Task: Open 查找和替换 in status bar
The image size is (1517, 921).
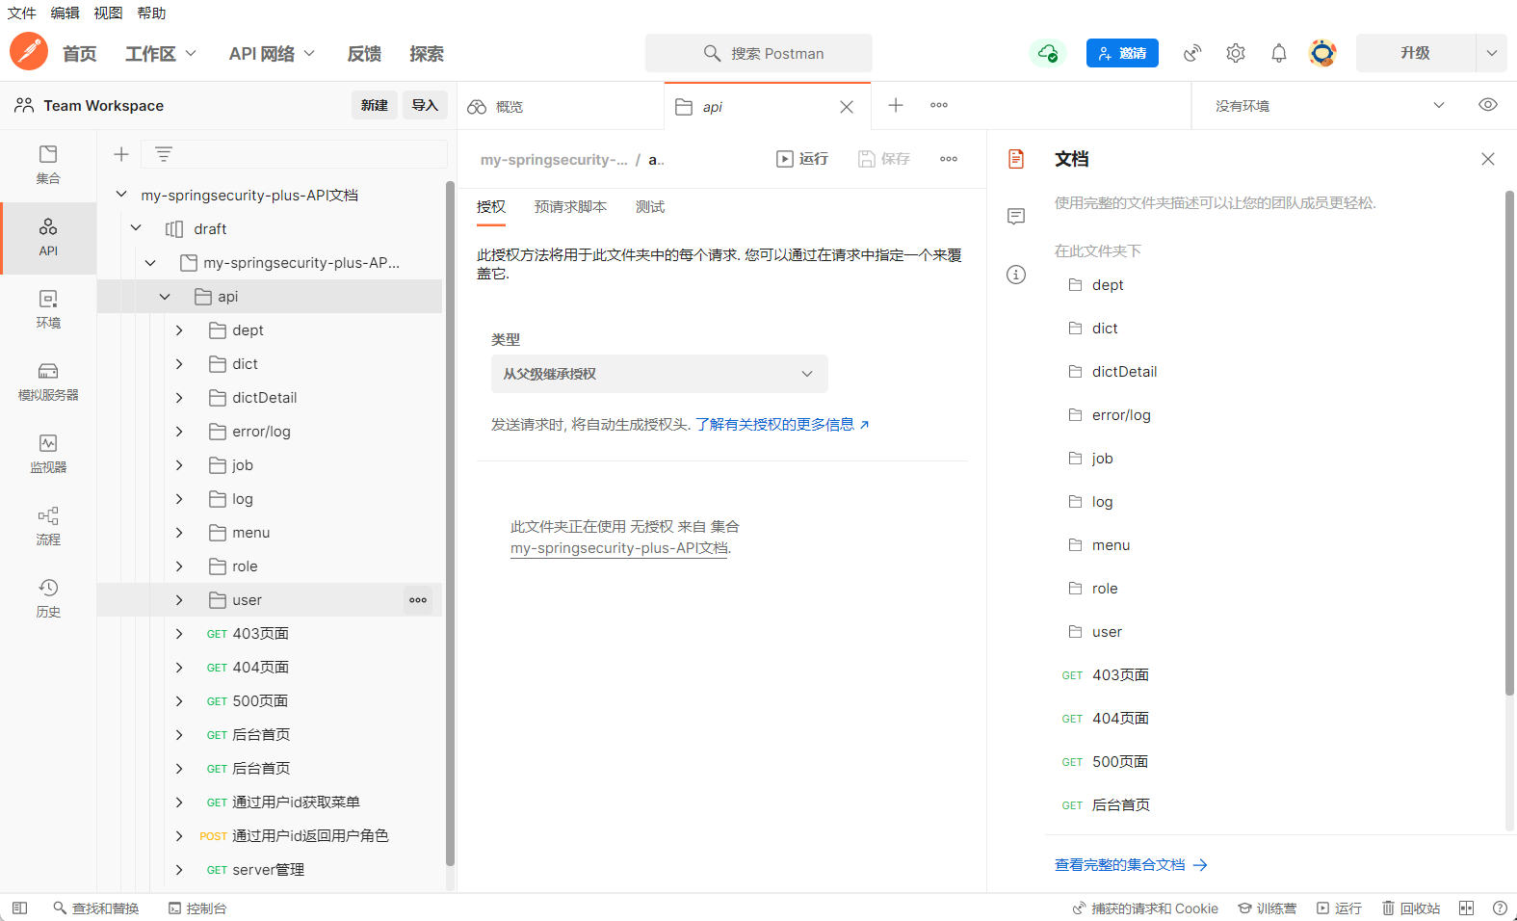Action: (96, 908)
